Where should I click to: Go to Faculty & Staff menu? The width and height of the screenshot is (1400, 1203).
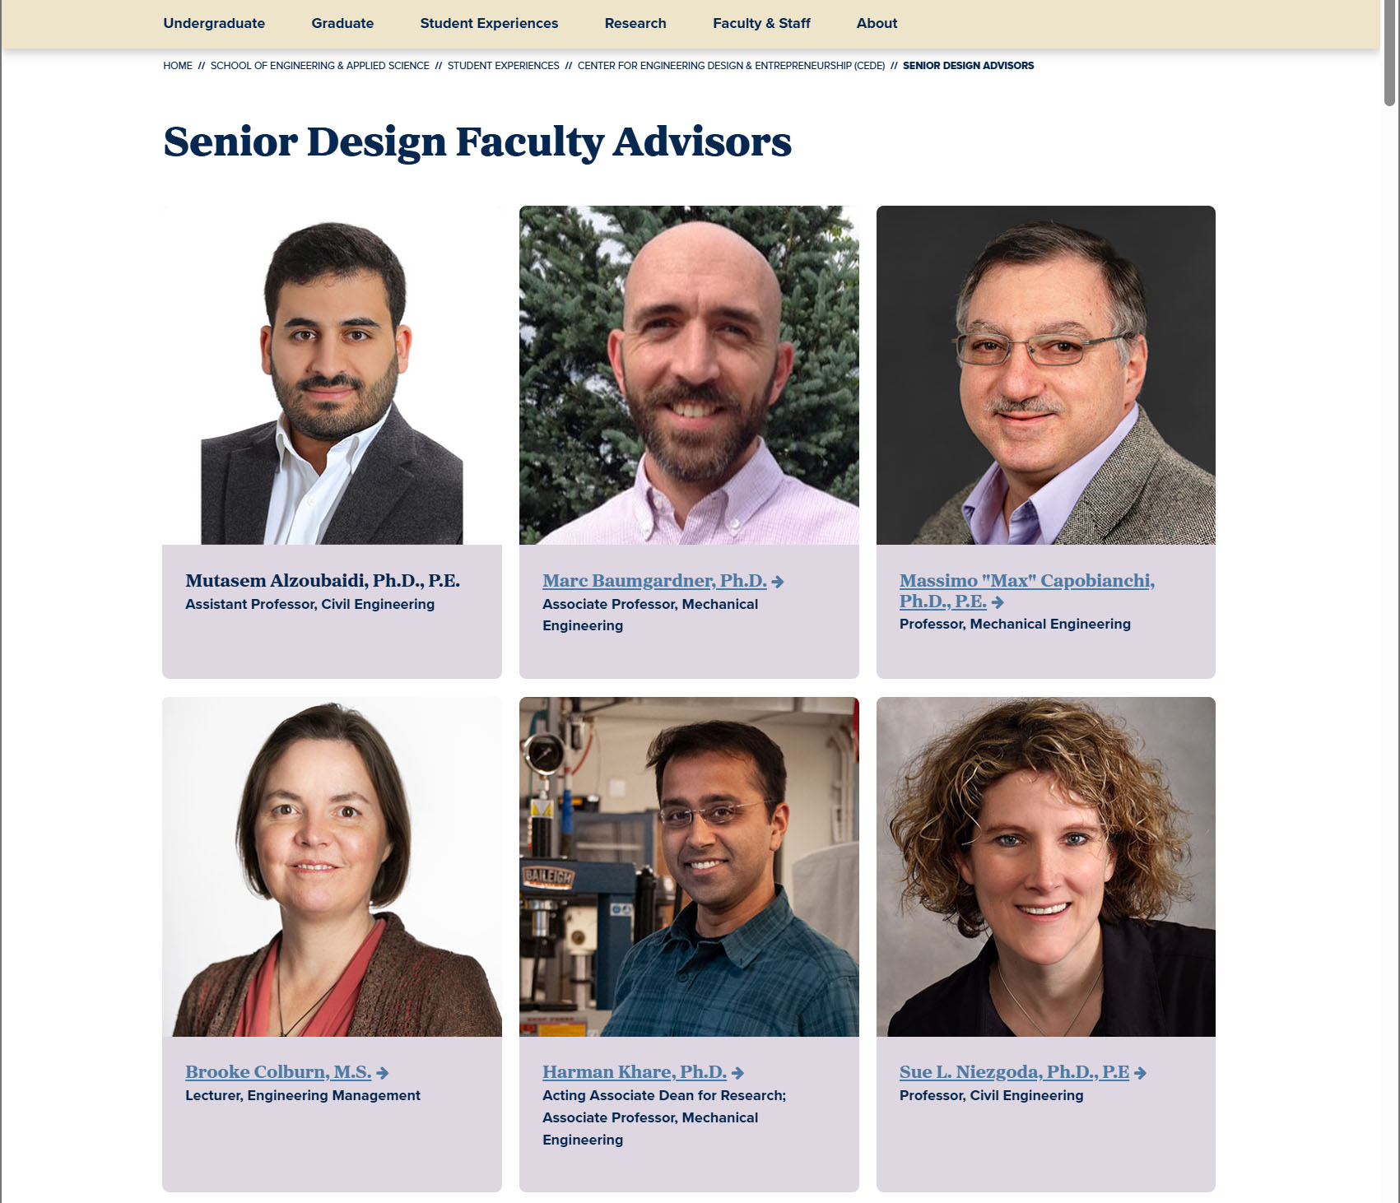pyautogui.click(x=761, y=23)
